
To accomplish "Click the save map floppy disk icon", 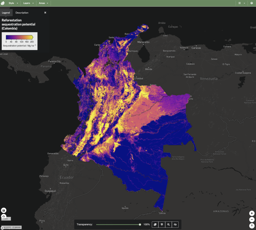I will pyautogui.click(x=3, y=210).
